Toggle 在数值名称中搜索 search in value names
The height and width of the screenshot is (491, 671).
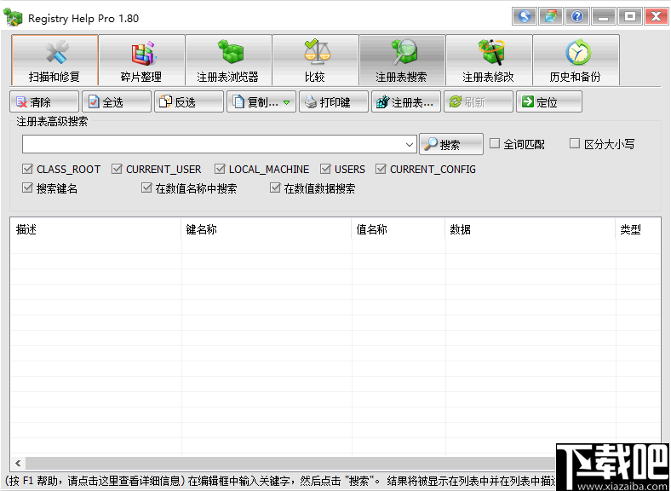point(189,188)
